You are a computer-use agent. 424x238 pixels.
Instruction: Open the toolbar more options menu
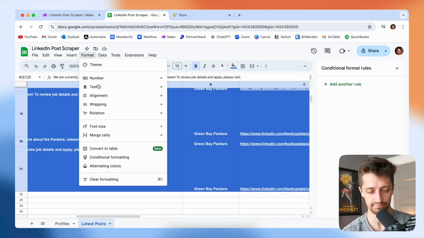(266, 66)
